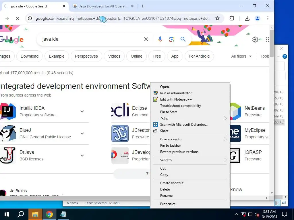
Task: Filter results by Perspectives chip
Action: point(86,56)
